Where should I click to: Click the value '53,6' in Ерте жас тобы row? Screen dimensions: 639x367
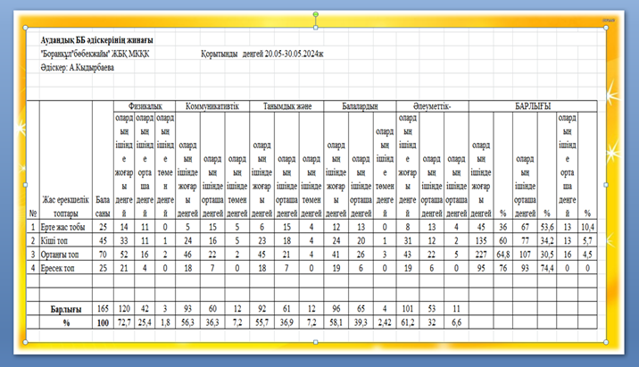547,227
